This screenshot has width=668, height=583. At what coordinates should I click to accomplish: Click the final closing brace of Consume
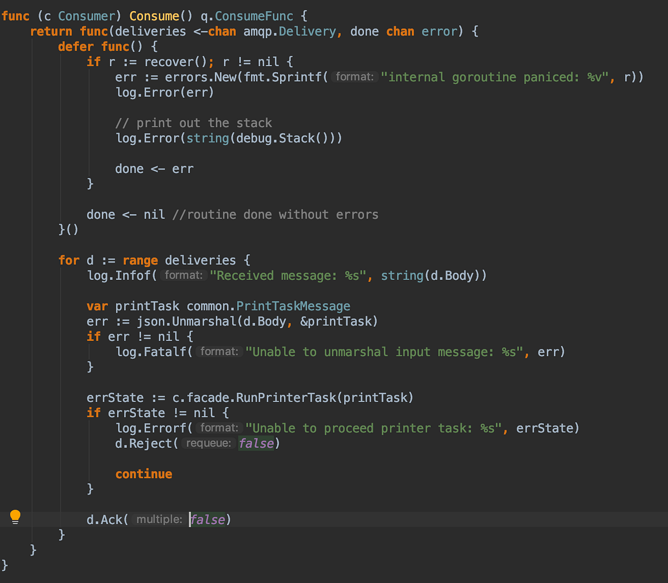coord(4,564)
